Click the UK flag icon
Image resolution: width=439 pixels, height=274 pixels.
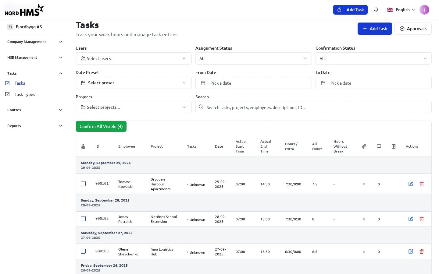pyautogui.click(x=390, y=10)
